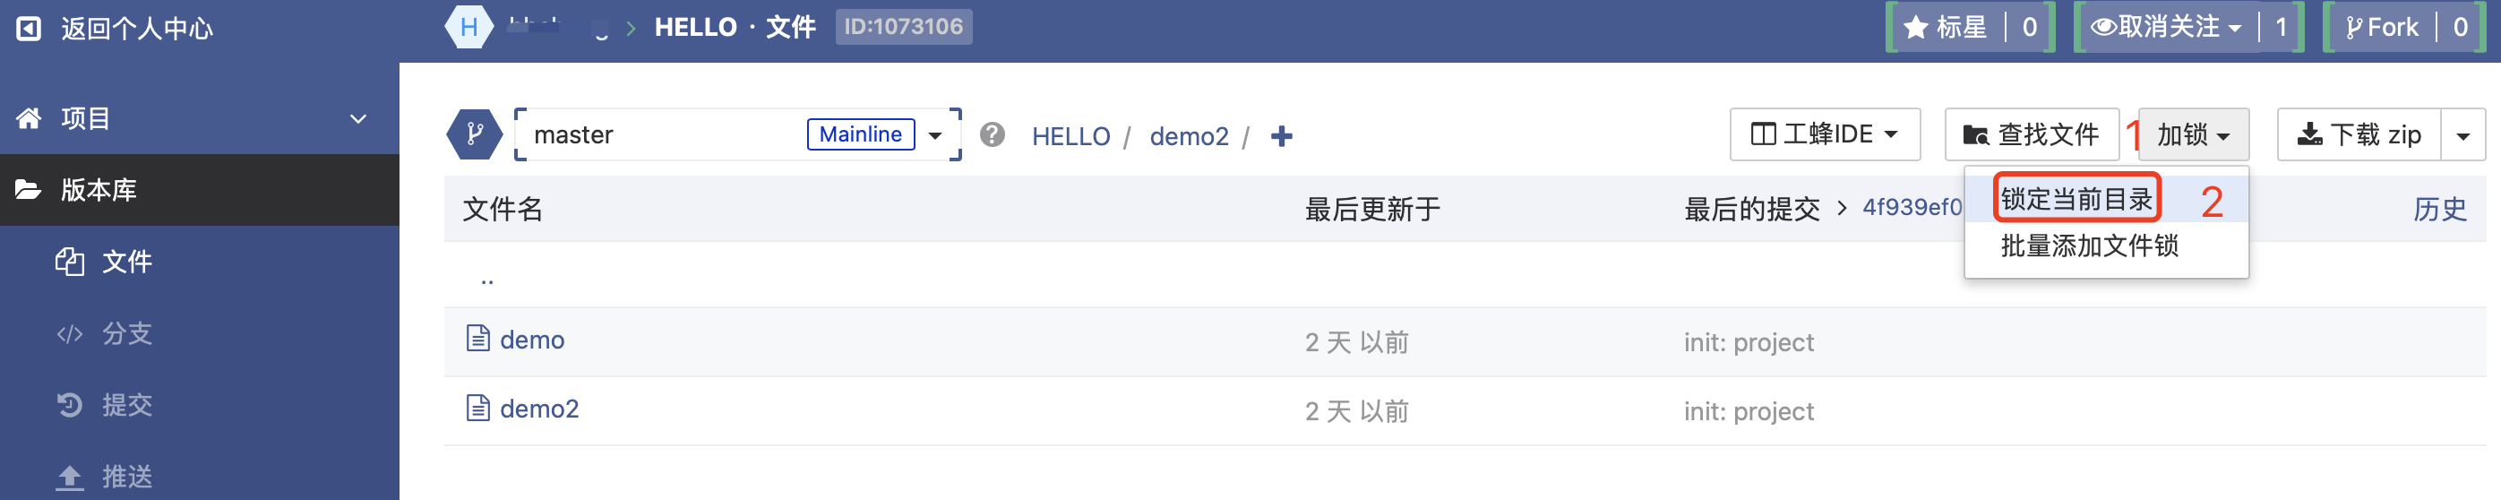
Task: Go to parent directory via the '..' row
Action: (487, 278)
